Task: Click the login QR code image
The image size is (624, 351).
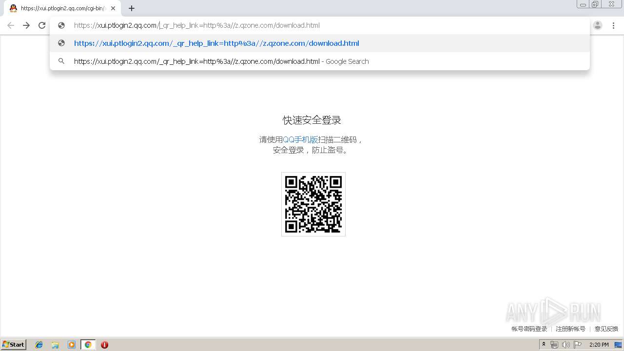Action: [x=313, y=204]
